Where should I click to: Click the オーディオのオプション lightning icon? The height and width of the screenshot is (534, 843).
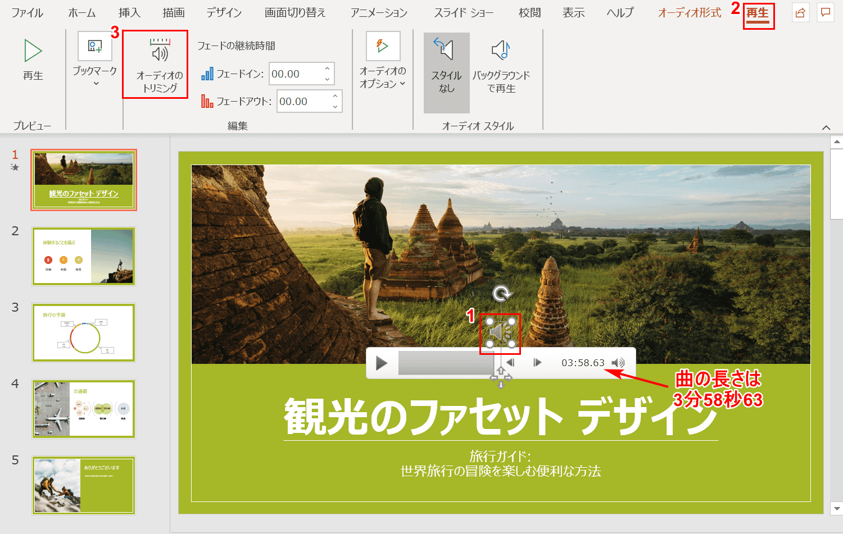(x=383, y=46)
